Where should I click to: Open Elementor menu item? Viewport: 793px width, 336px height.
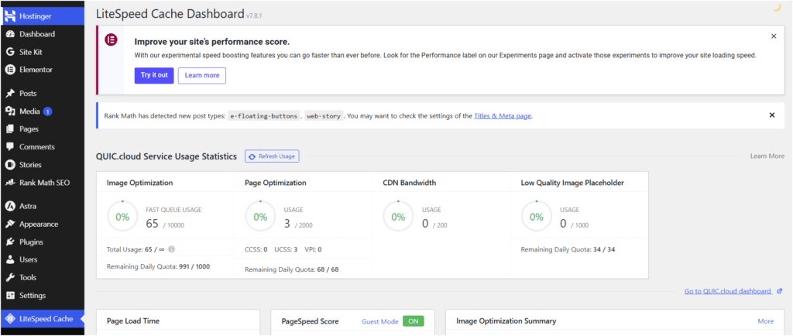tap(43, 70)
